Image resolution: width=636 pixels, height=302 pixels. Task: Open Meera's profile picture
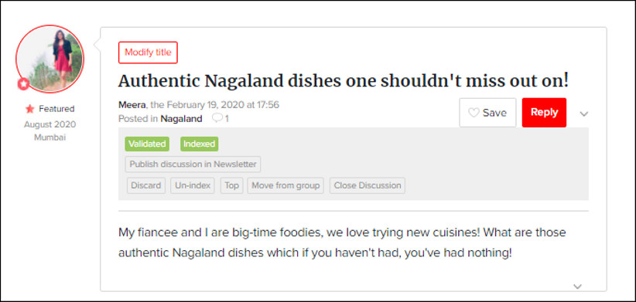(50, 59)
